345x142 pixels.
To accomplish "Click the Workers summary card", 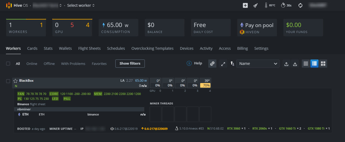I will pyautogui.click(x=26, y=28).
